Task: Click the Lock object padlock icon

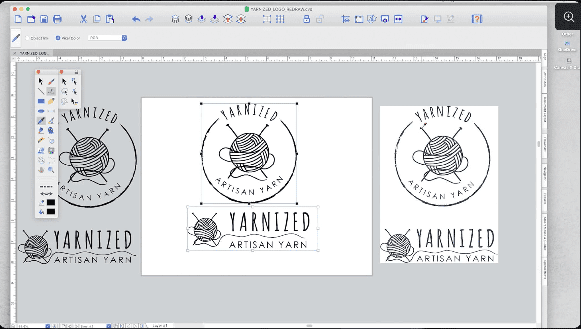Action: click(306, 19)
